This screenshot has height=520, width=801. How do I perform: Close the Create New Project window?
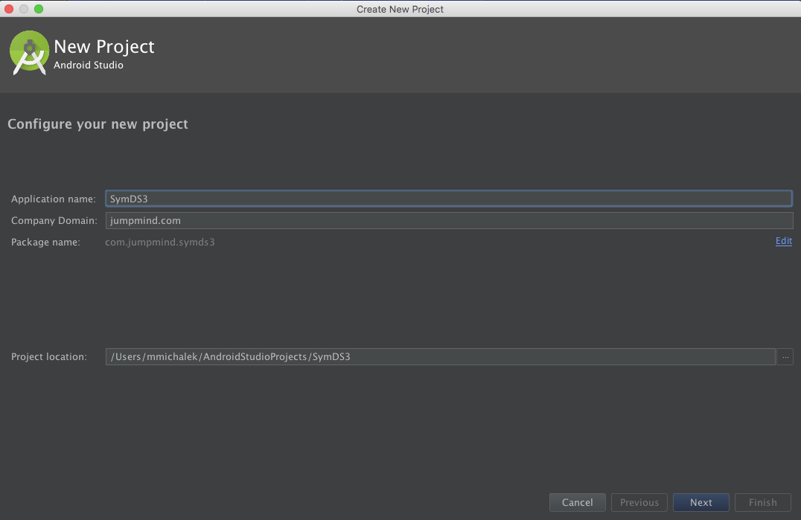click(10, 9)
